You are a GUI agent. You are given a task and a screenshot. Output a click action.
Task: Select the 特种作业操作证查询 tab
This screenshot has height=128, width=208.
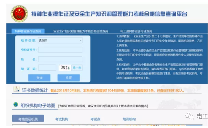point(28,31)
